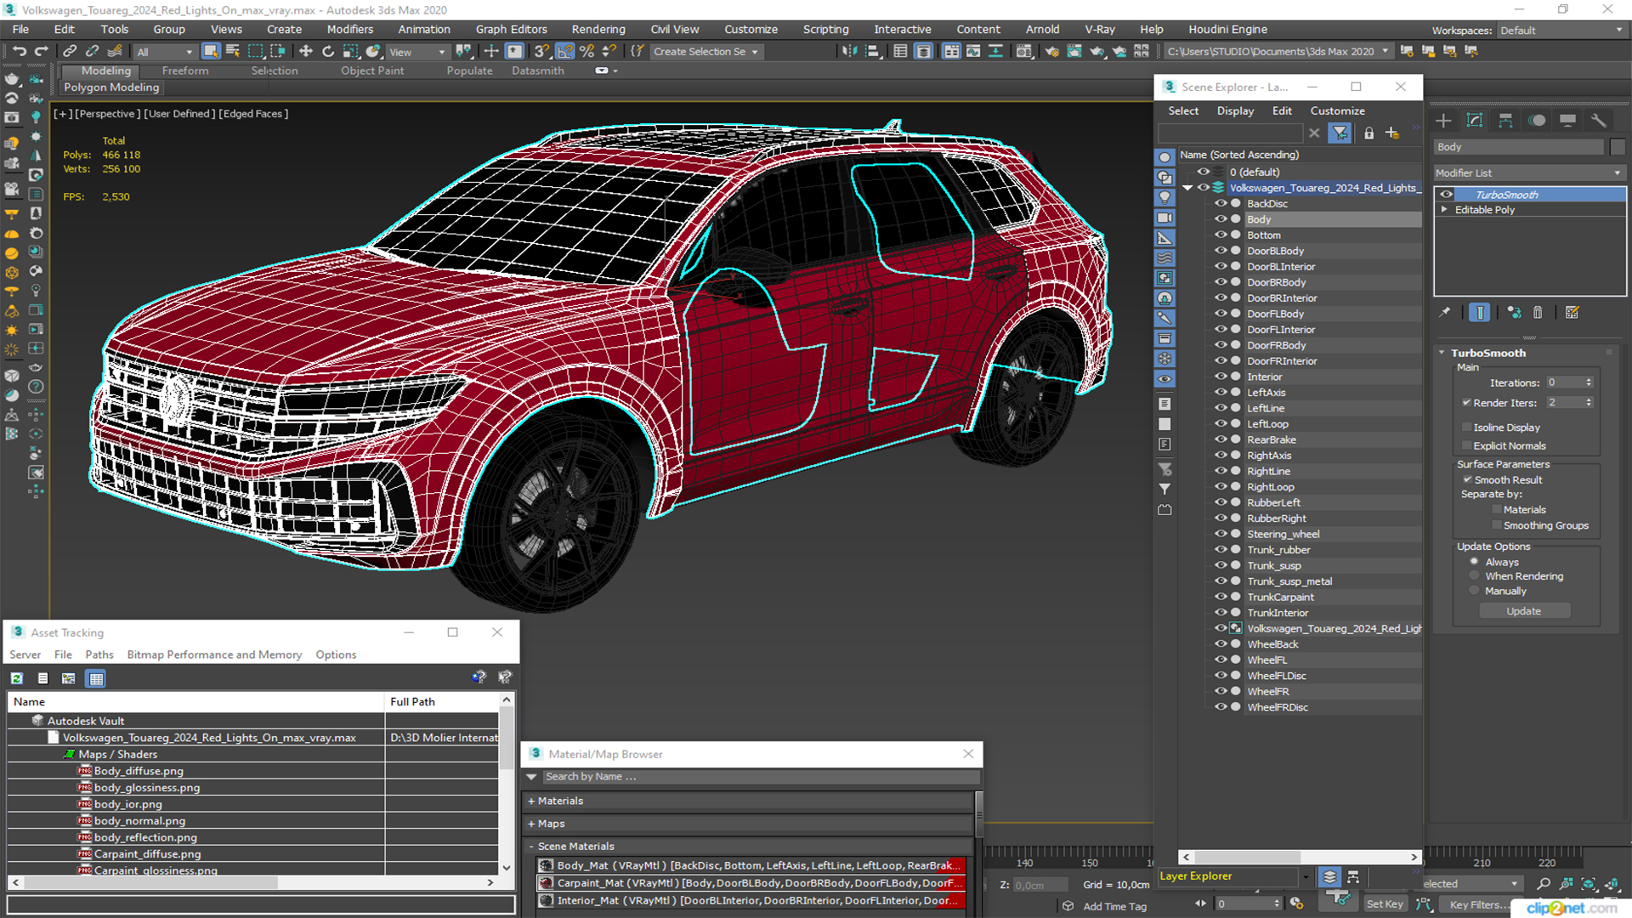Click Pin Stack icon under modifier stack

[x=1444, y=313]
